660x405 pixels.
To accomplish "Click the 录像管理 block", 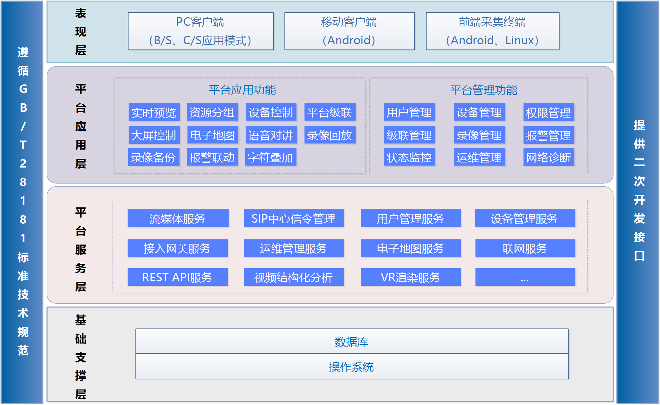I will (479, 135).
